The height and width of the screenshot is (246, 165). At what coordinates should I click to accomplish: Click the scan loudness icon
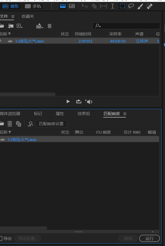click(30, 124)
